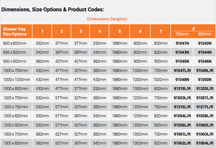Select the 1200 x 760mm size option
This screenshot has height=148, width=216.
click(16, 107)
